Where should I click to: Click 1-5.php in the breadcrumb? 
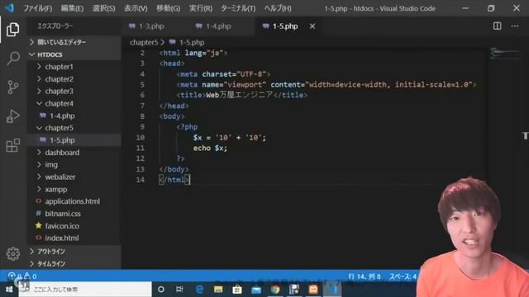192,42
